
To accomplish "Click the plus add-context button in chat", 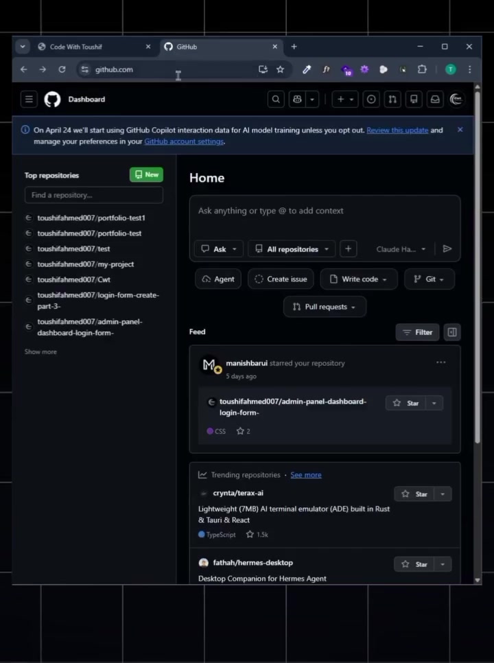I will point(349,249).
